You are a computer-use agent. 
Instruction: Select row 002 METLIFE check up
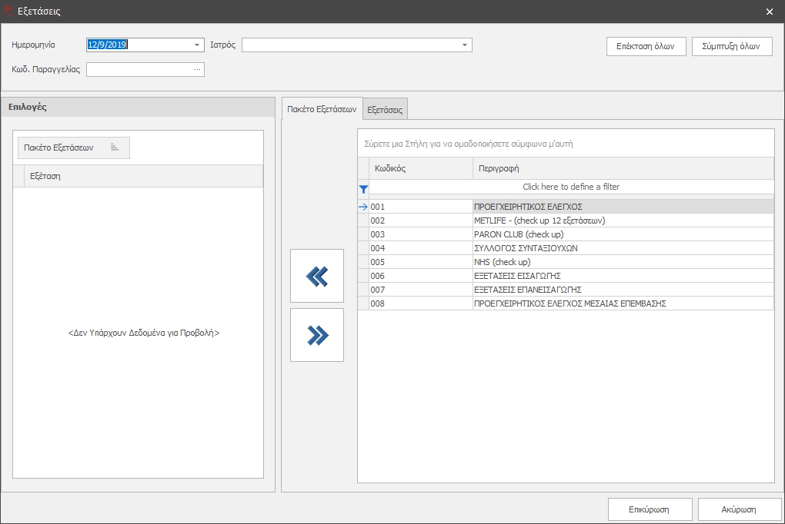539,221
